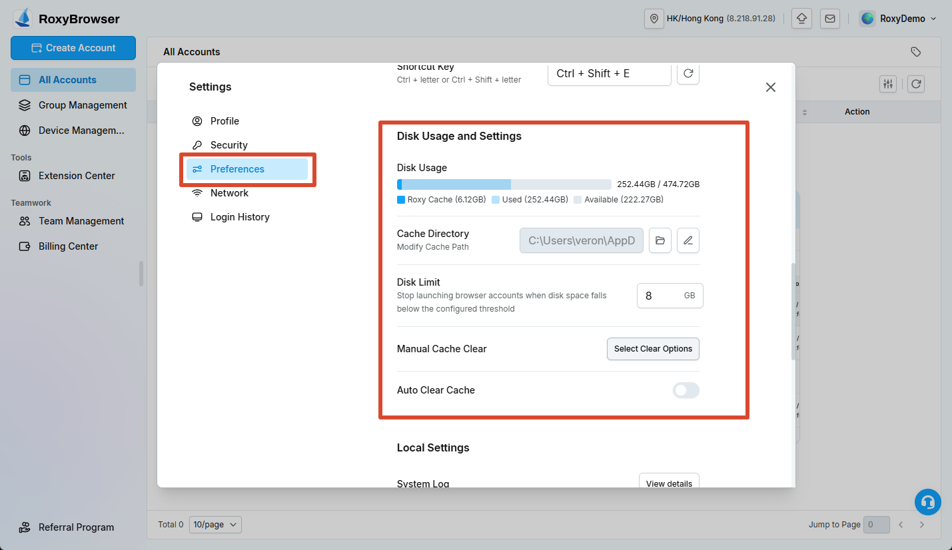This screenshot has width=952, height=550.
Task: Click the Manual Cache Clear label
Action: [x=442, y=349]
